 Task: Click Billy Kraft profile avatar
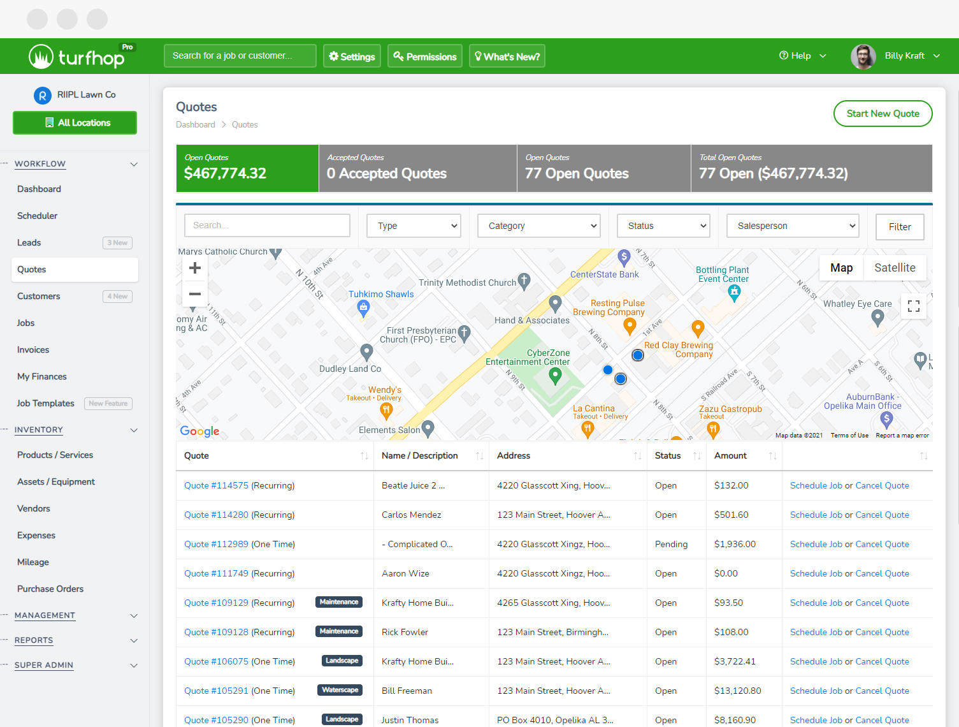coord(863,56)
